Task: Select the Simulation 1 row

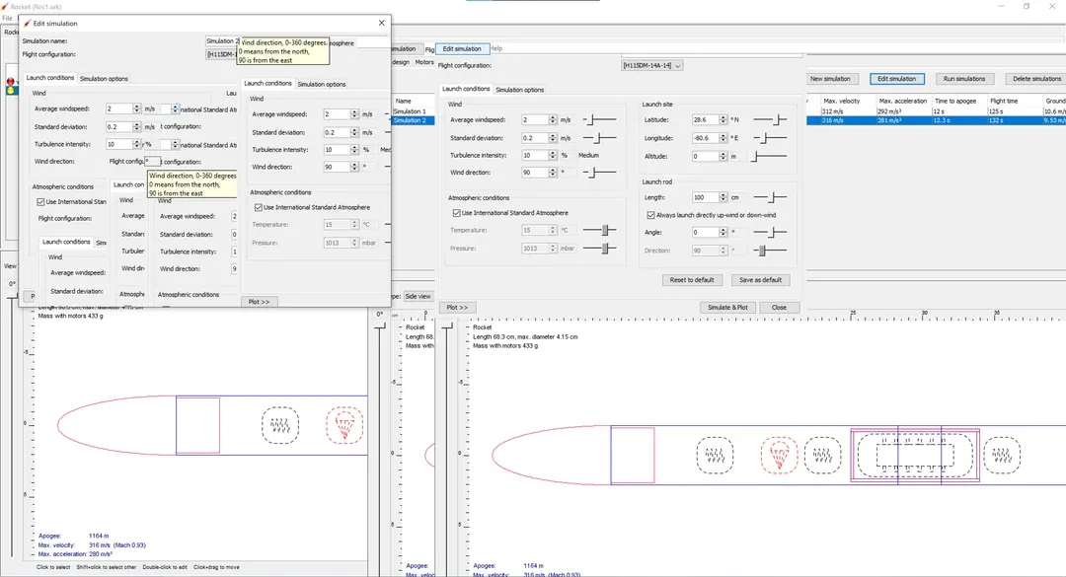Action: (411, 111)
